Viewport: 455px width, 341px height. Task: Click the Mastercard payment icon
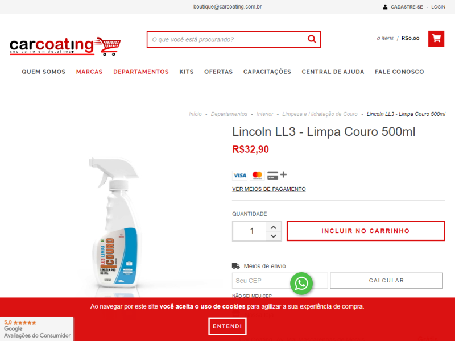257,176
